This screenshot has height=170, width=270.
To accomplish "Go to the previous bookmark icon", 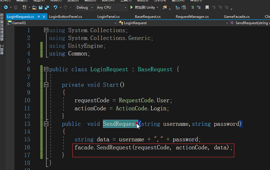I will 214,7.
